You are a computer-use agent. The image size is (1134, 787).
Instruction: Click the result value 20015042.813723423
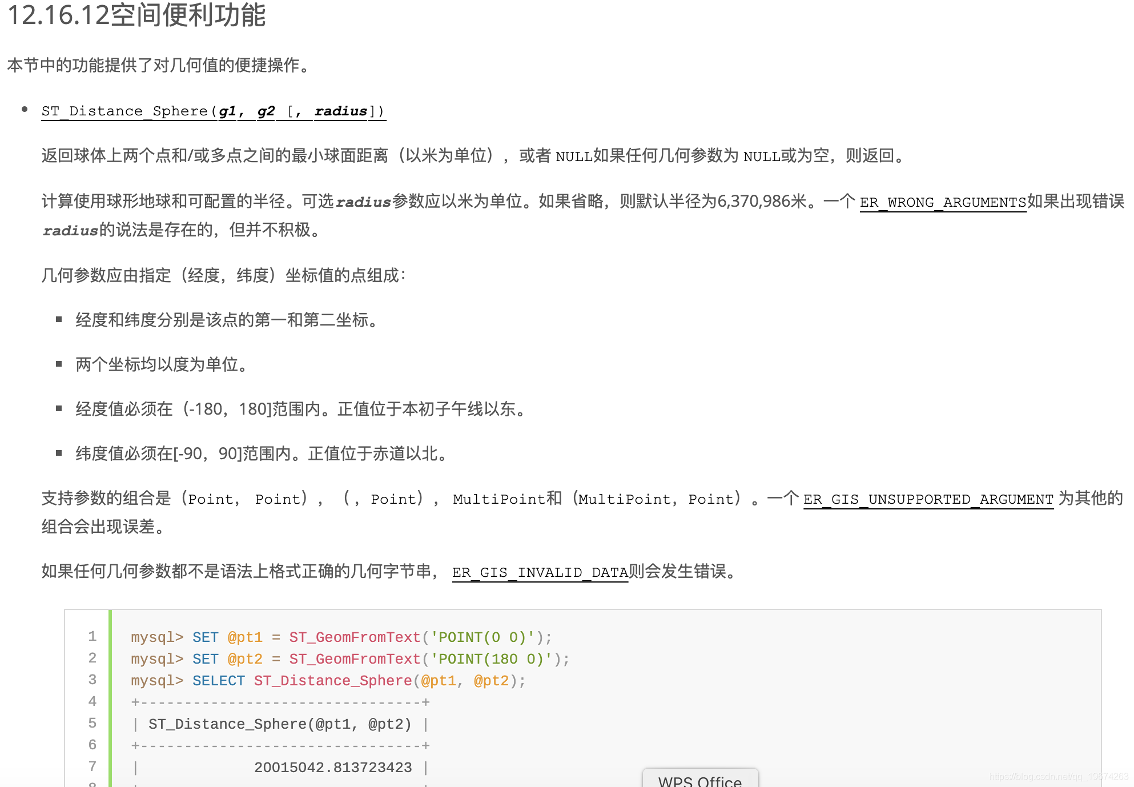pos(333,768)
